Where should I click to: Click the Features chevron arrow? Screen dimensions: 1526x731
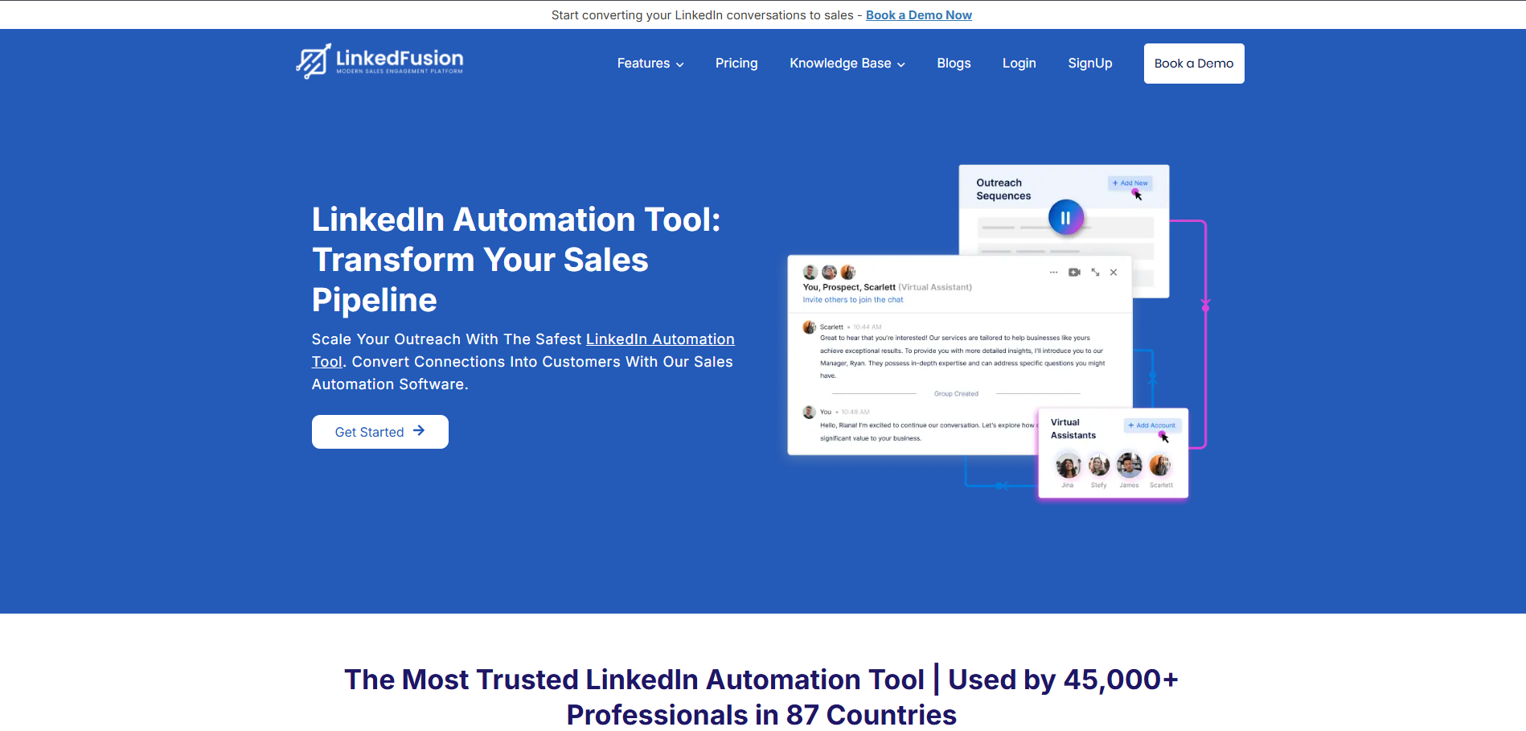click(x=680, y=64)
